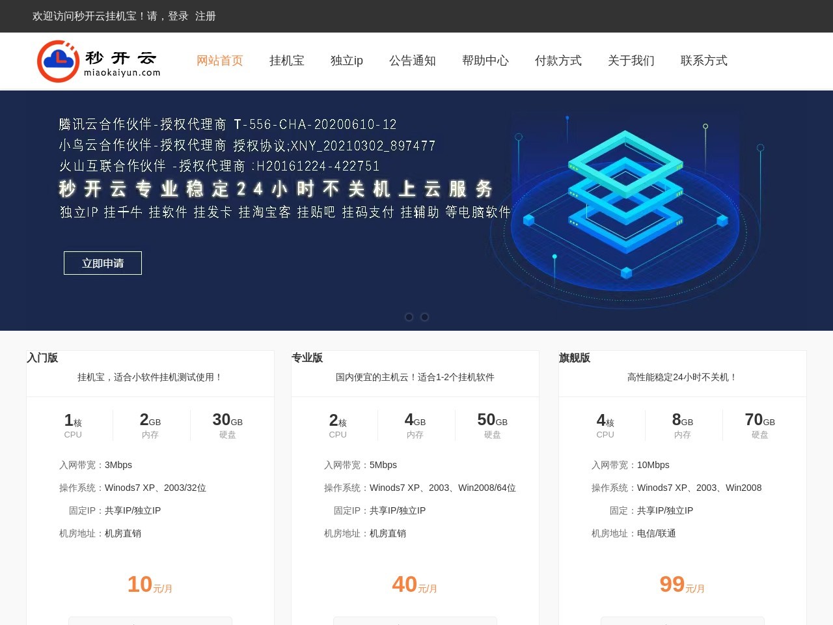Open the 网站首页 menu item

[220, 61]
